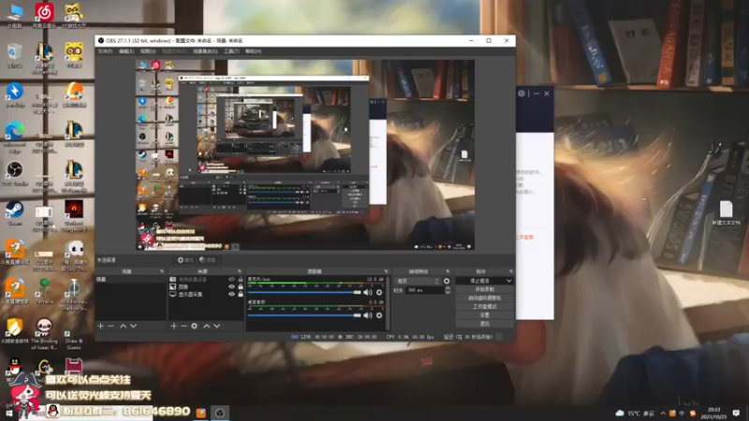Pop out the Audio Mixer dock panel
The width and height of the screenshot is (749, 421).
(x=386, y=271)
